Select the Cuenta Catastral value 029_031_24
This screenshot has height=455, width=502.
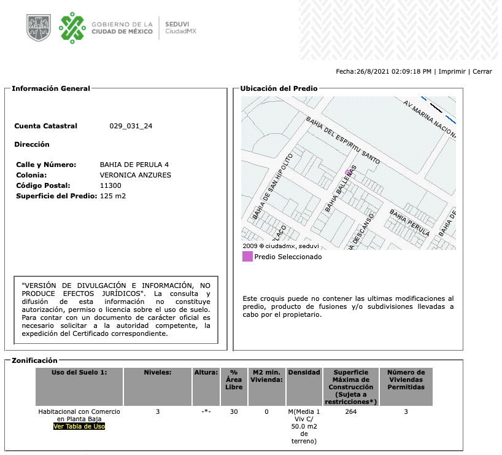point(131,126)
